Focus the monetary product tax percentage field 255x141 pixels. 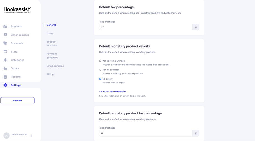pos(146,134)
